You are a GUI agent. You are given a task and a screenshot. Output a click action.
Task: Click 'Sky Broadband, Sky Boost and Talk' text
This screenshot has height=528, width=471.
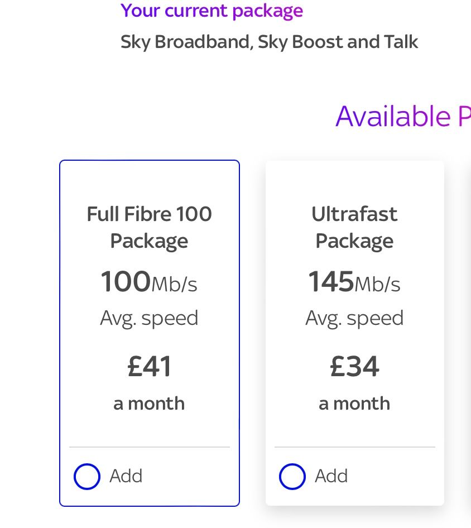point(269,42)
